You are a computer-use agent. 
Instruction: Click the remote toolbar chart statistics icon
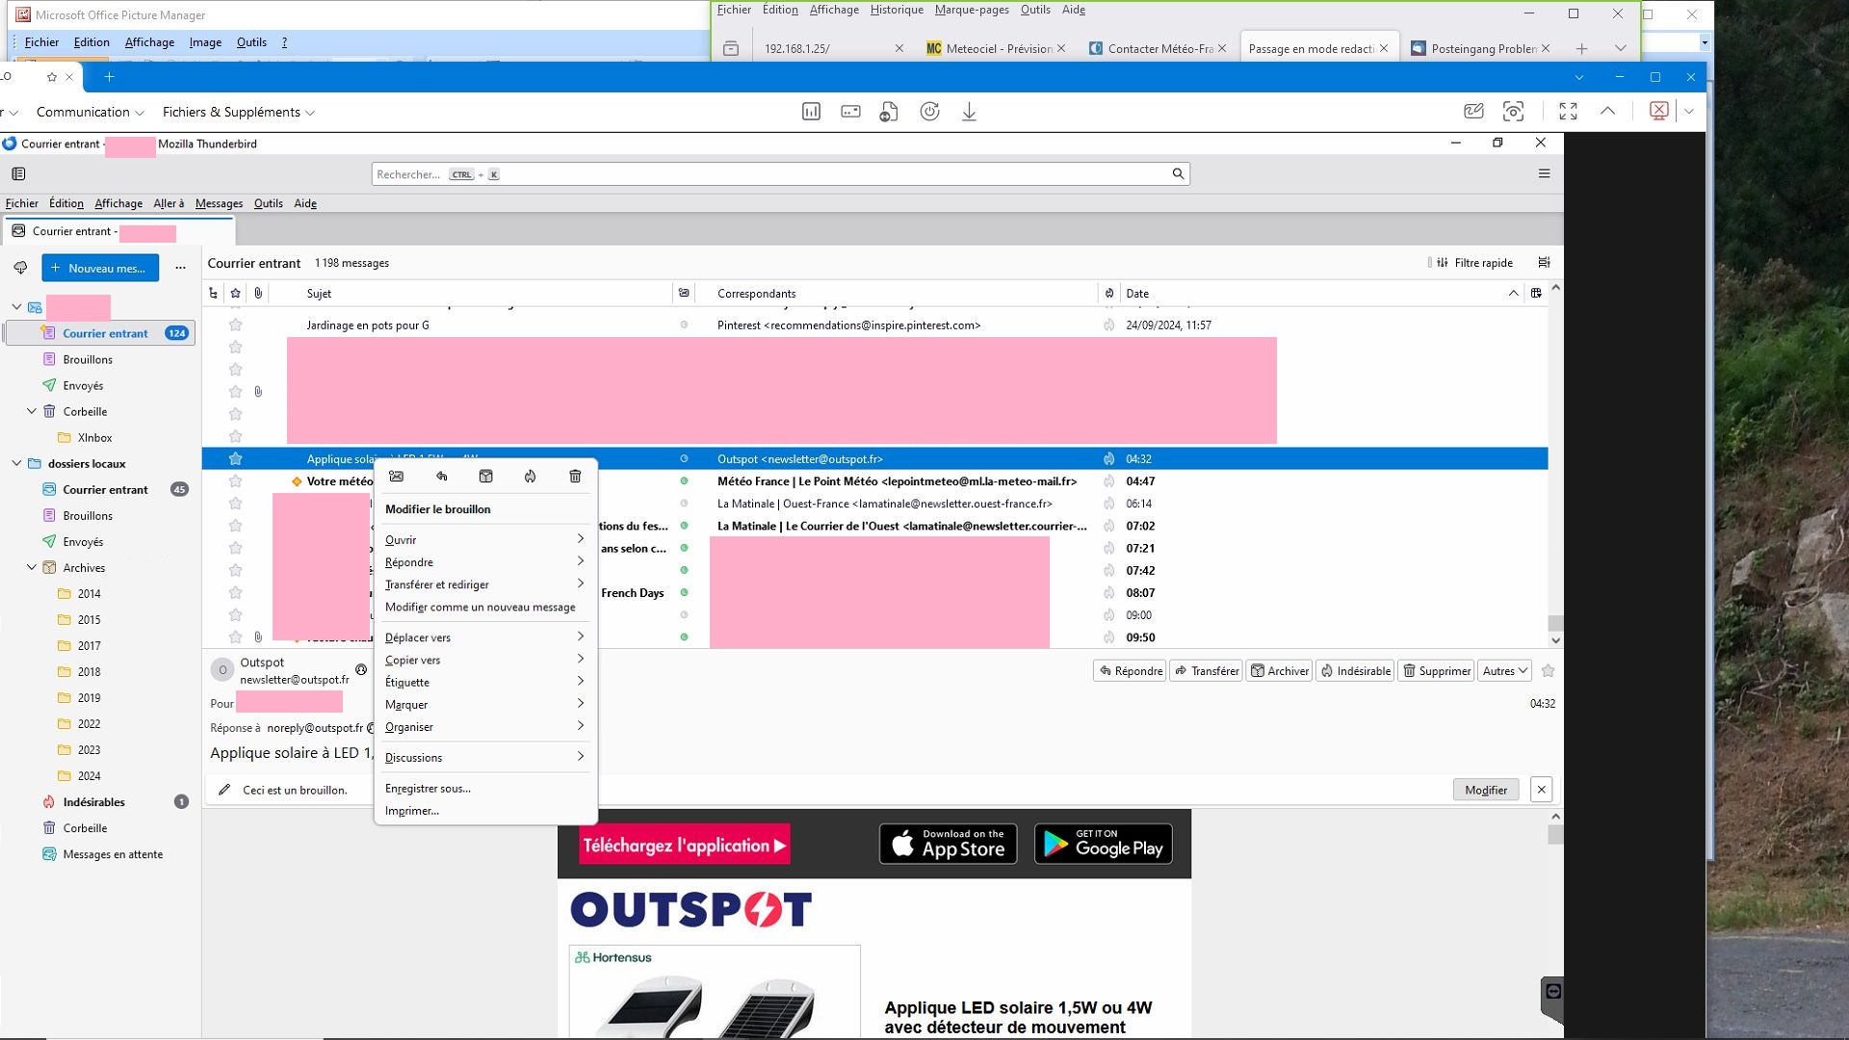[x=811, y=112]
